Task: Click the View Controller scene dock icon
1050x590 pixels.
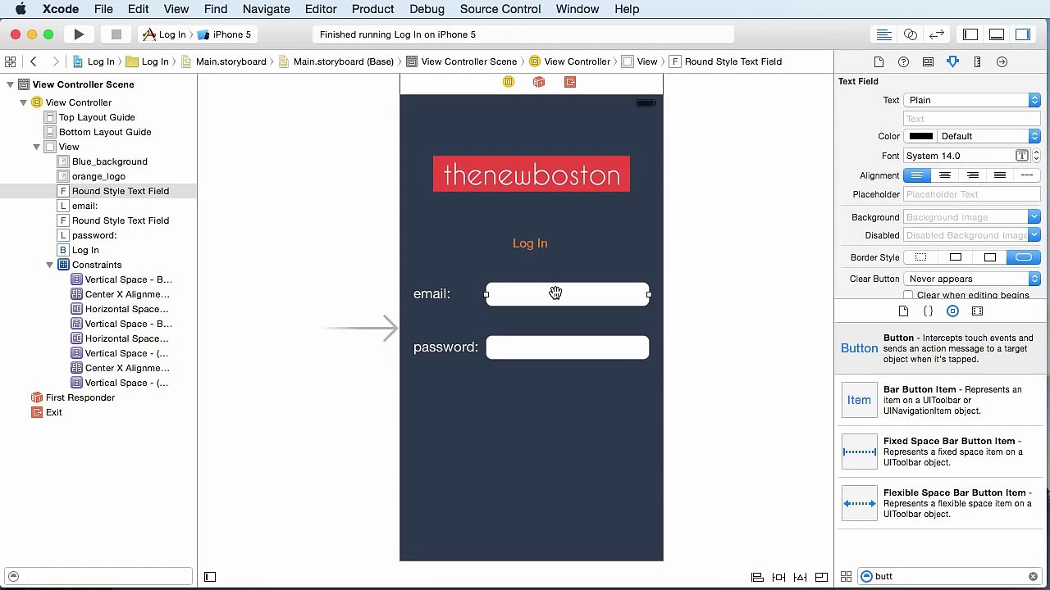Action: click(509, 82)
